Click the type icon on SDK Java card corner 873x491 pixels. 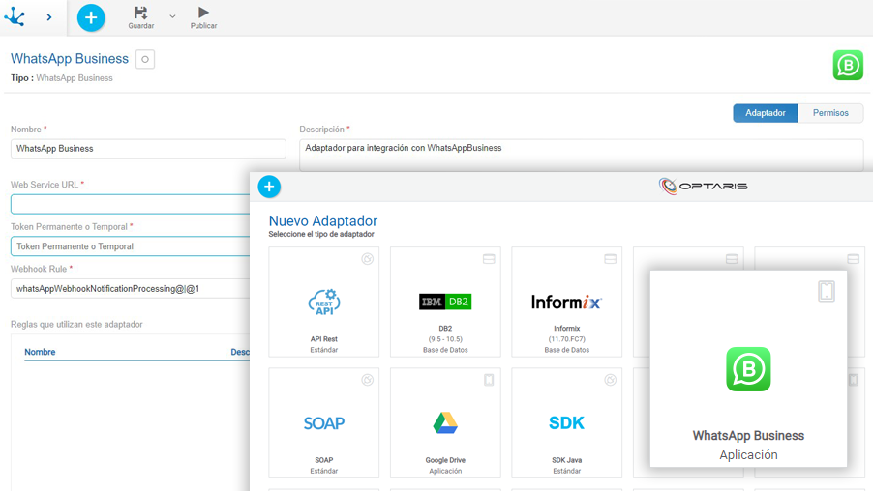coord(610,380)
